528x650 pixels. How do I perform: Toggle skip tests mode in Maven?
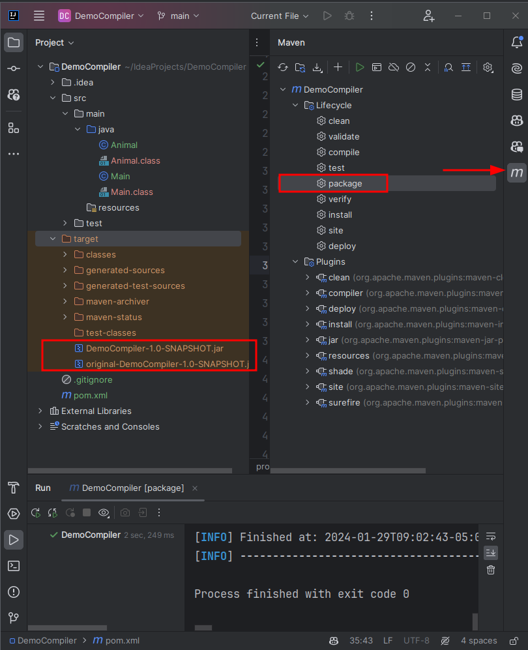[x=411, y=67]
